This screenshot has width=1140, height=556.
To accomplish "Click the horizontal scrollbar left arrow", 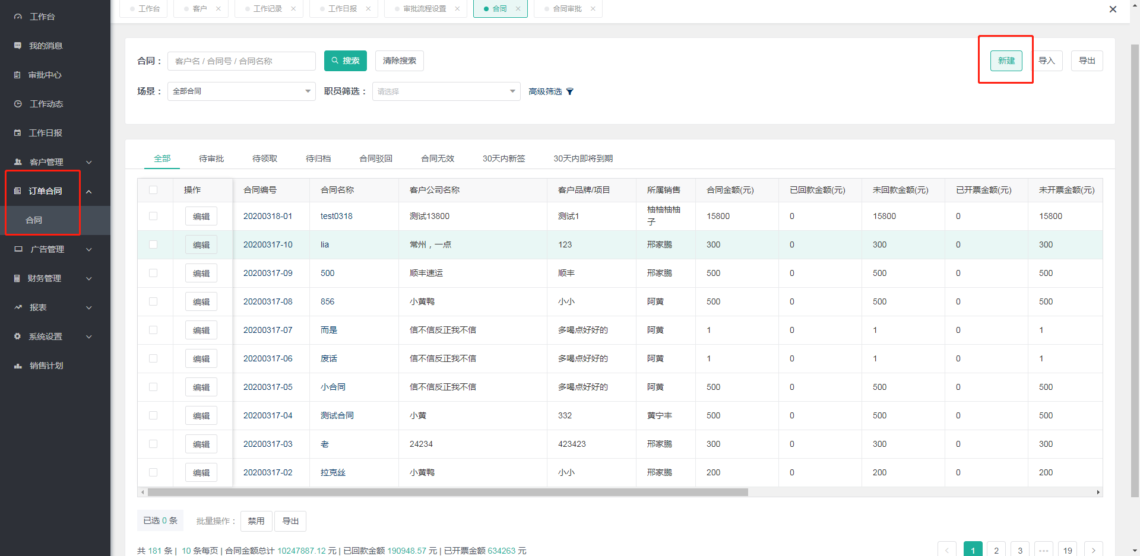I will point(141,492).
